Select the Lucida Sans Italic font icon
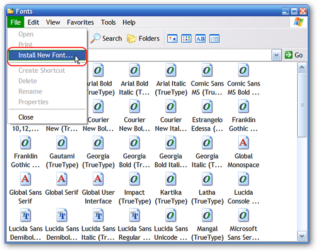The image size is (317, 251). tap(98, 215)
